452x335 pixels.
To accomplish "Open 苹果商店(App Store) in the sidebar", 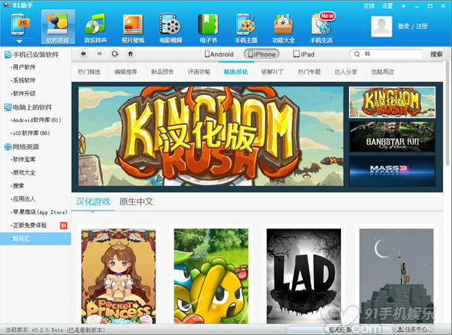I will tap(40, 212).
